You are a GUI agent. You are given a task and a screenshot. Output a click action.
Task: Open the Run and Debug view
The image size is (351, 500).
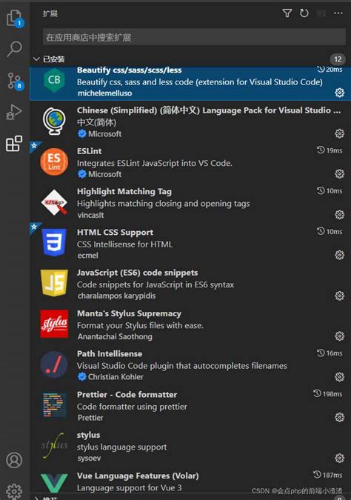(x=14, y=113)
